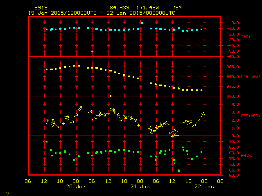Click the SPD(MPS) wind speed axis label

250,116
